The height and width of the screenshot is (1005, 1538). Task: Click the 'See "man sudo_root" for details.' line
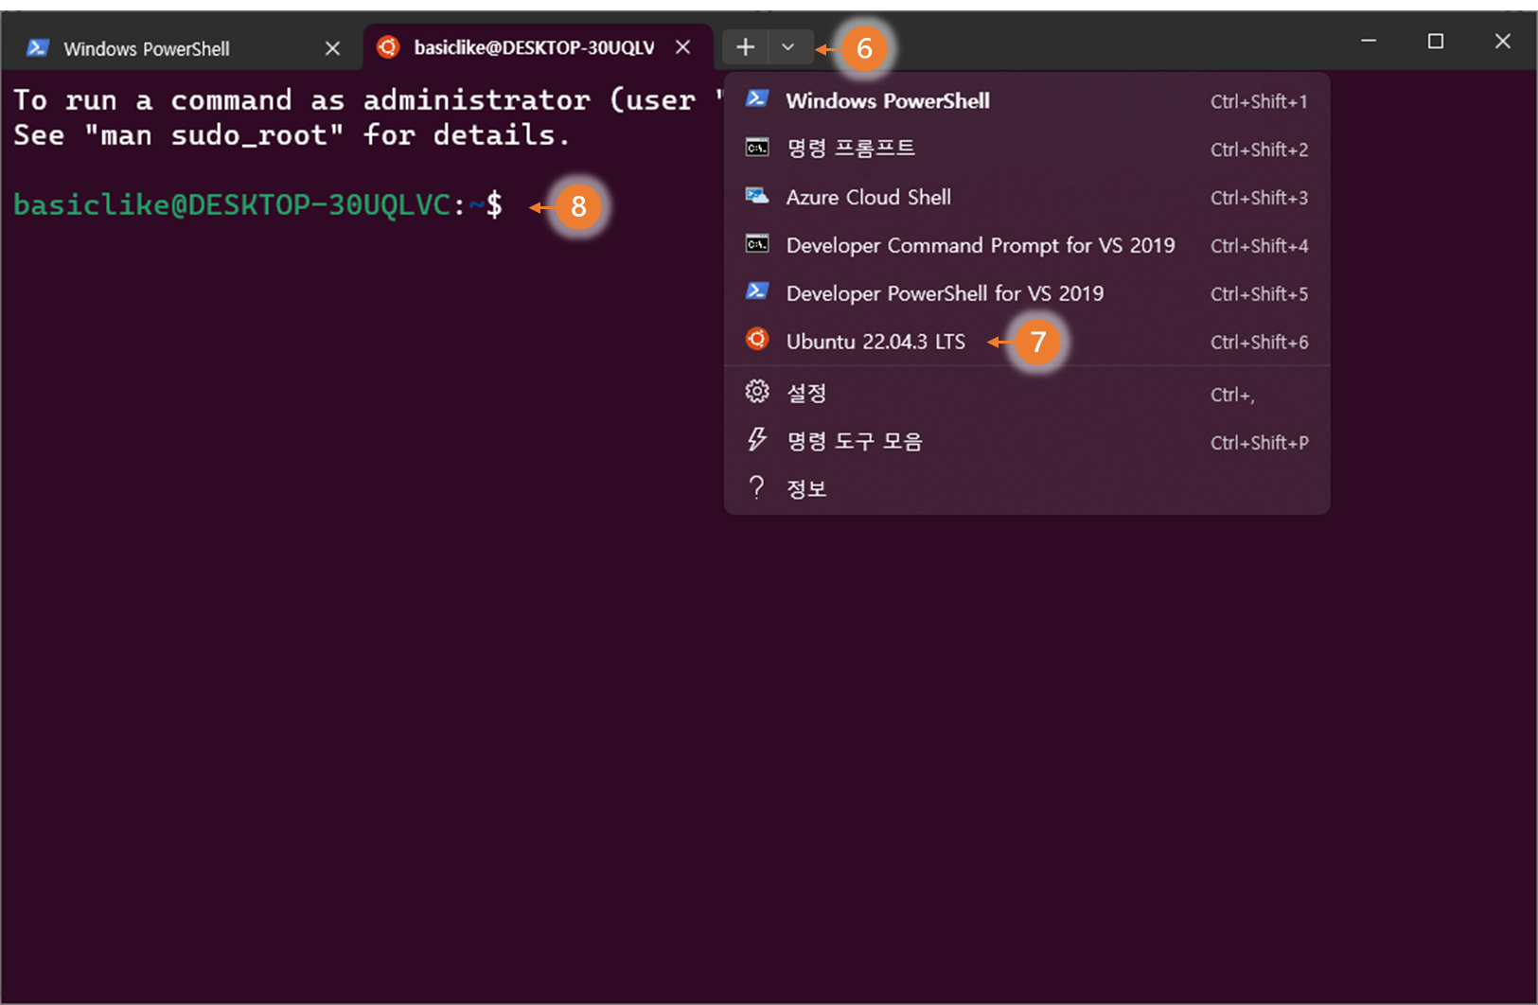292,135
